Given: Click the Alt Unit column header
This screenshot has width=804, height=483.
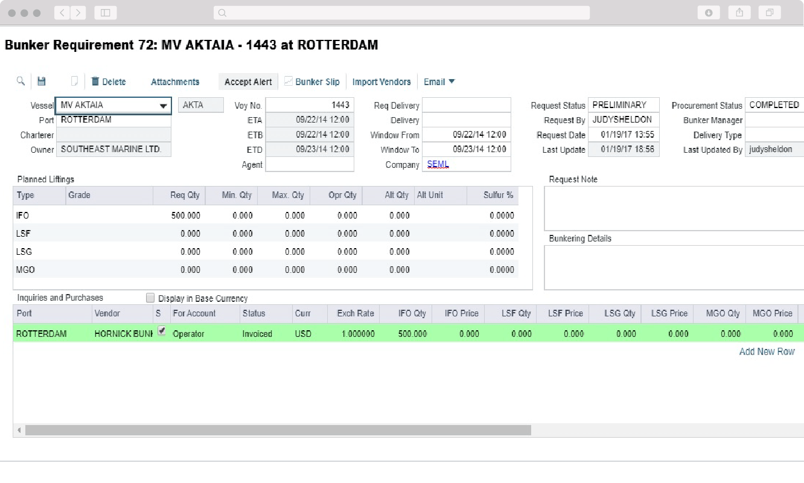Looking at the screenshot, I should pyautogui.click(x=441, y=195).
